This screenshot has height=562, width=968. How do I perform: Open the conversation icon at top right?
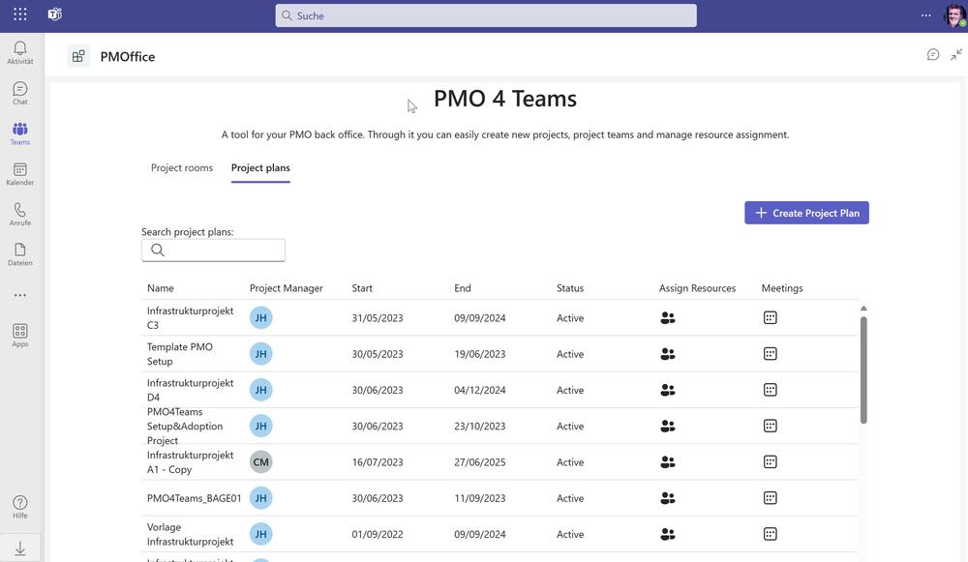[x=933, y=55]
